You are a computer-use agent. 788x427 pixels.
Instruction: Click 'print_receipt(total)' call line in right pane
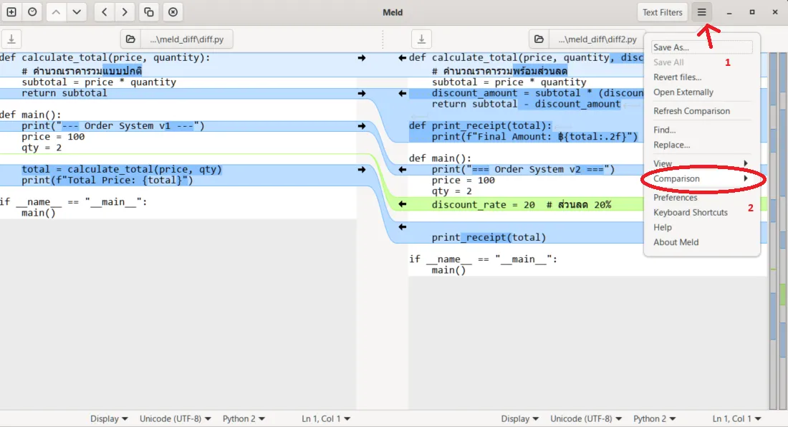[489, 237]
